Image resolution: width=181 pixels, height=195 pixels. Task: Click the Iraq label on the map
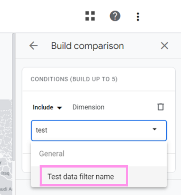coord(5,173)
